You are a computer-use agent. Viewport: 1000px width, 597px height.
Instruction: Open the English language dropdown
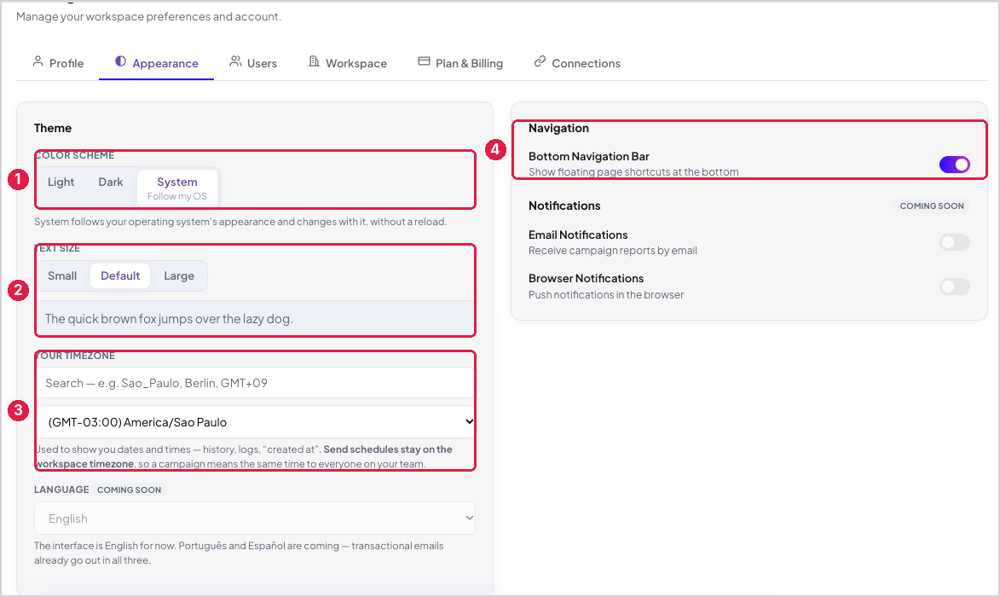(255, 519)
